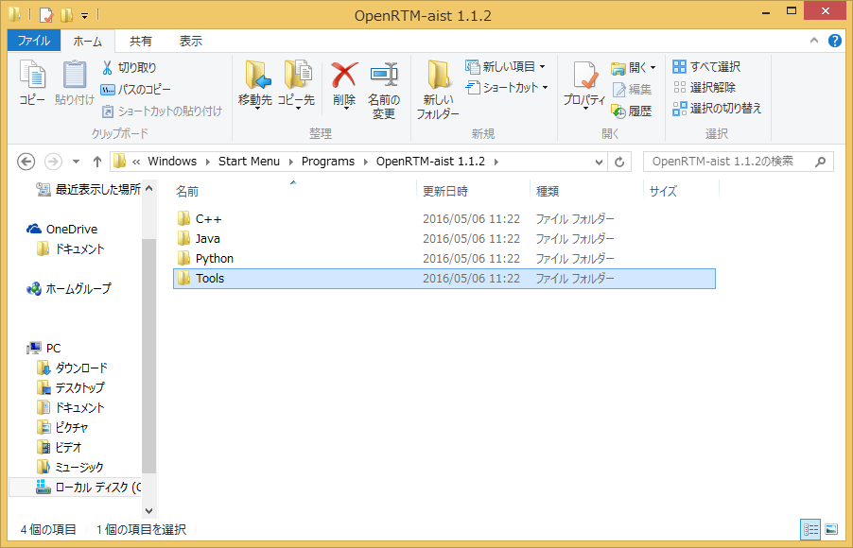The height and width of the screenshot is (548, 853).
Task: Open ダウンロード in navigation pane
Action: click(73, 368)
